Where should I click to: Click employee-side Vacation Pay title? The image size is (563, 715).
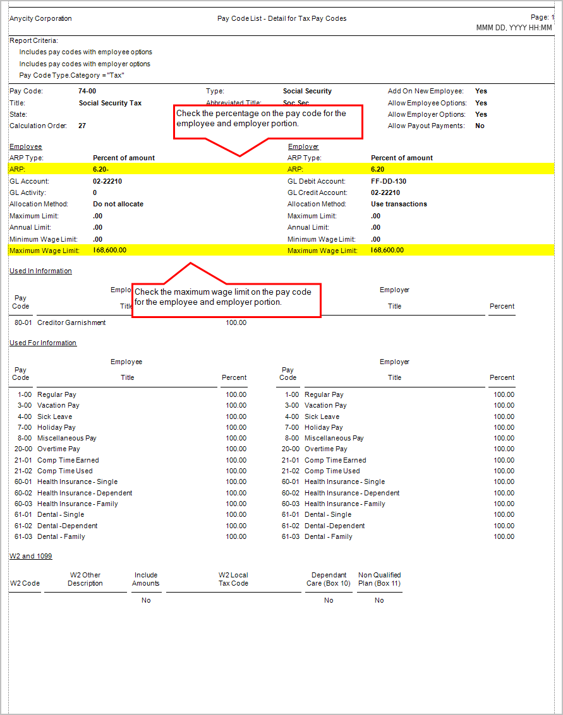[58, 405]
